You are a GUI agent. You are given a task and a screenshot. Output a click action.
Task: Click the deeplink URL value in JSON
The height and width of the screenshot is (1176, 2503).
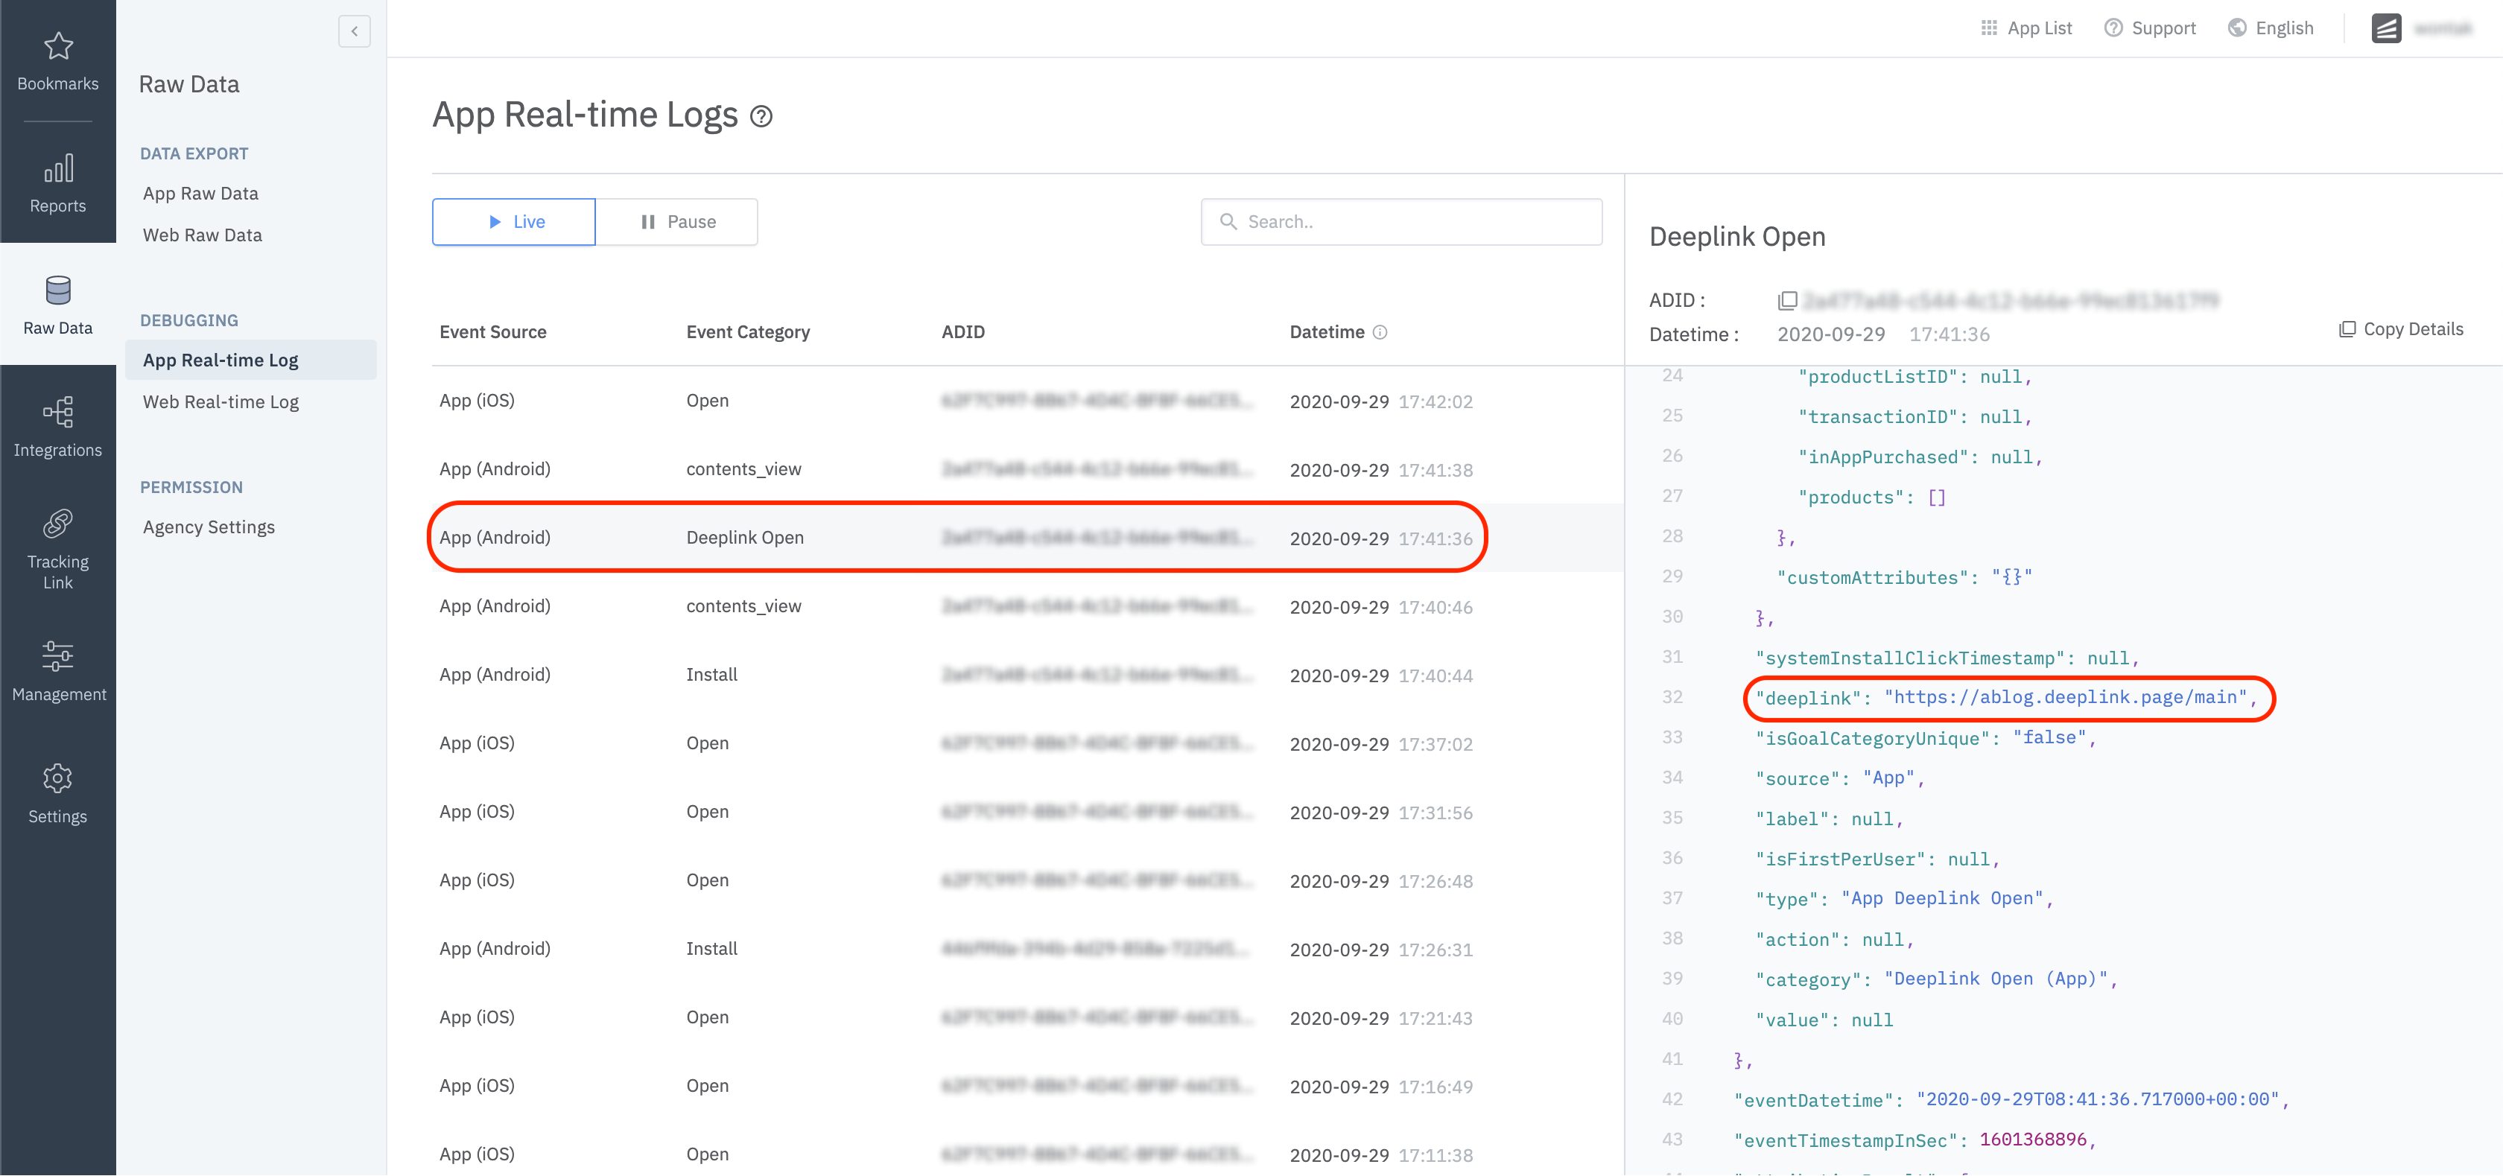pos(2066,697)
